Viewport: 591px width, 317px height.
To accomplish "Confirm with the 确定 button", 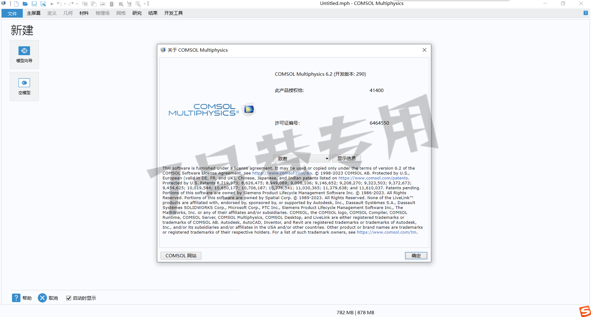I will click(x=416, y=256).
